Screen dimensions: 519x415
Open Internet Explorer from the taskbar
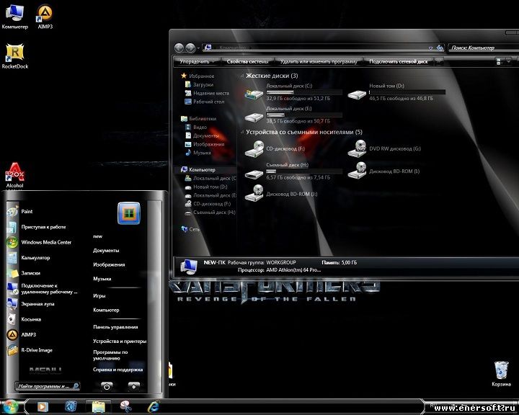tap(154, 406)
